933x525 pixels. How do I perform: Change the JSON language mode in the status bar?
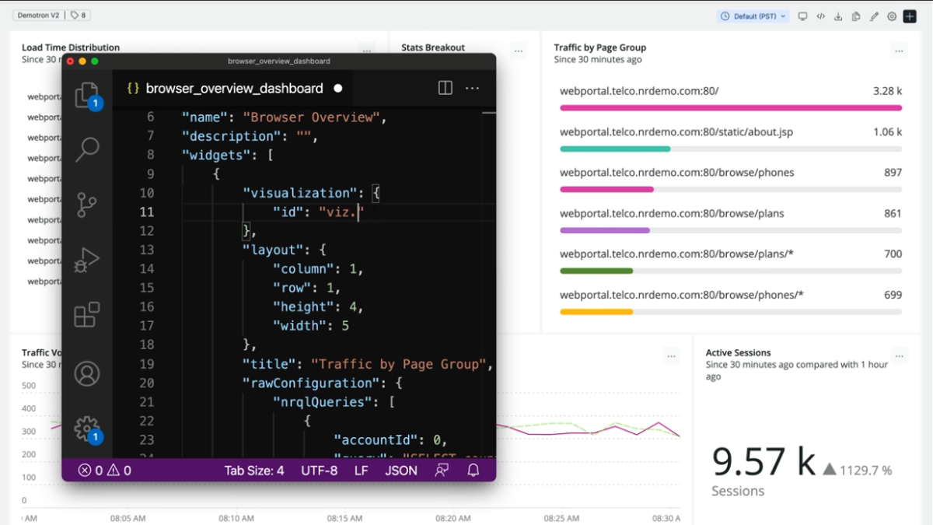click(401, 470)
